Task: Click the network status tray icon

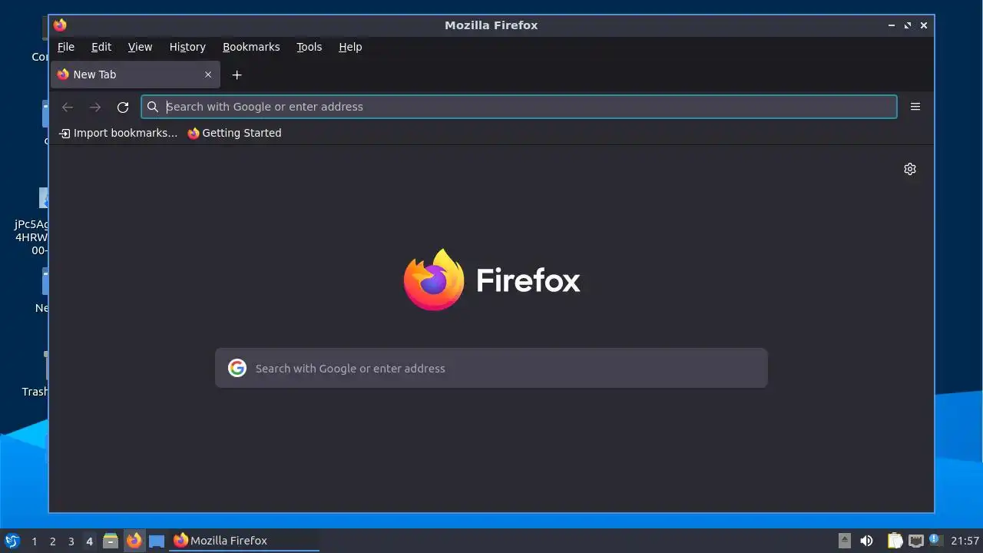Action: 915,541
